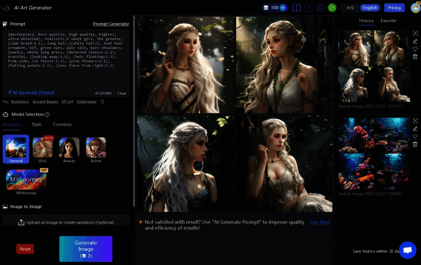Open the user avatar profile
421x265 pixels.
click(416, 7)
